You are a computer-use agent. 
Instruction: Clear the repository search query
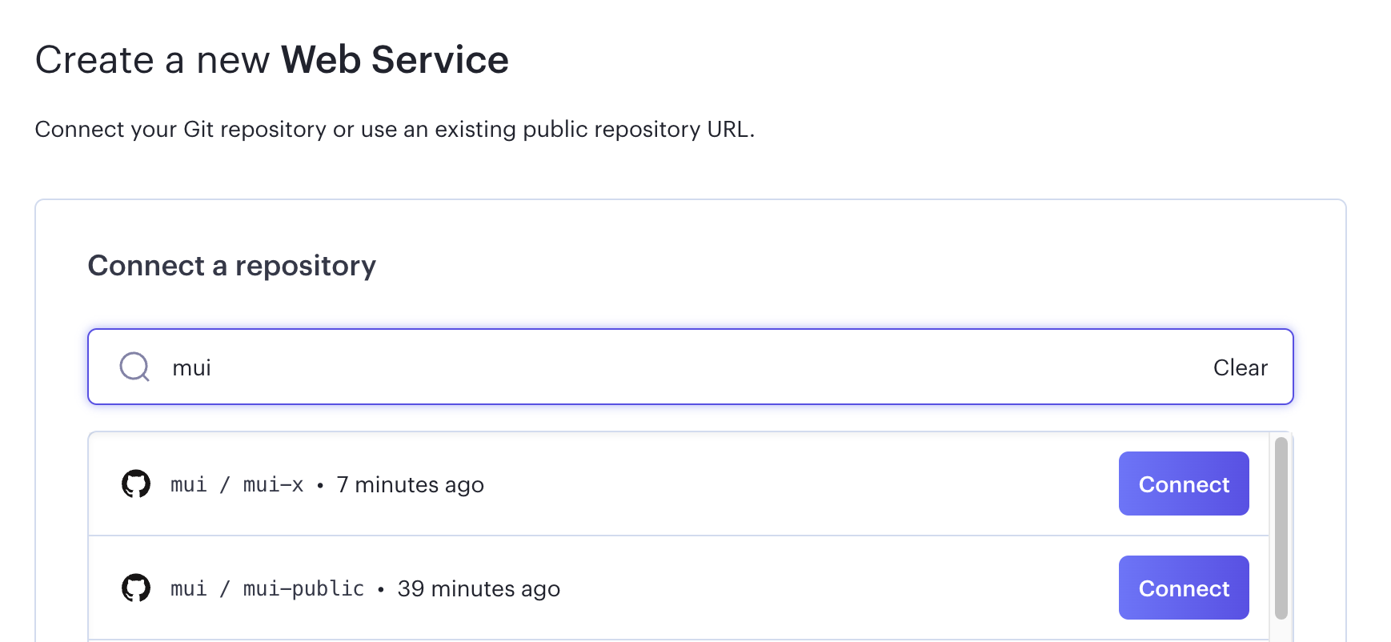coord(1240,367)
